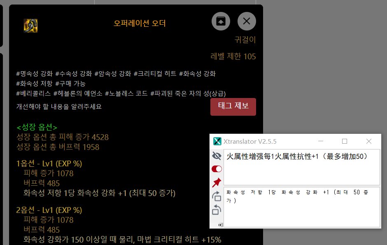Click the 레벨 제한 105 text

(x=233, y=56)
